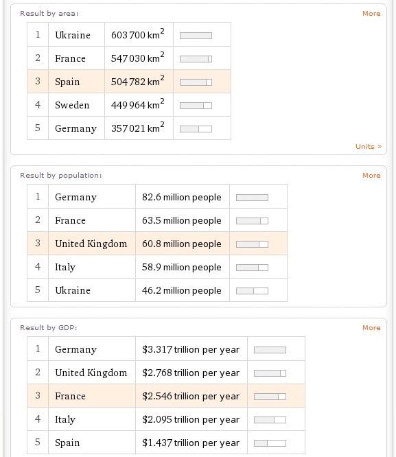396x457 pixels.
Task: Click More link in area results
Action: 371,14
